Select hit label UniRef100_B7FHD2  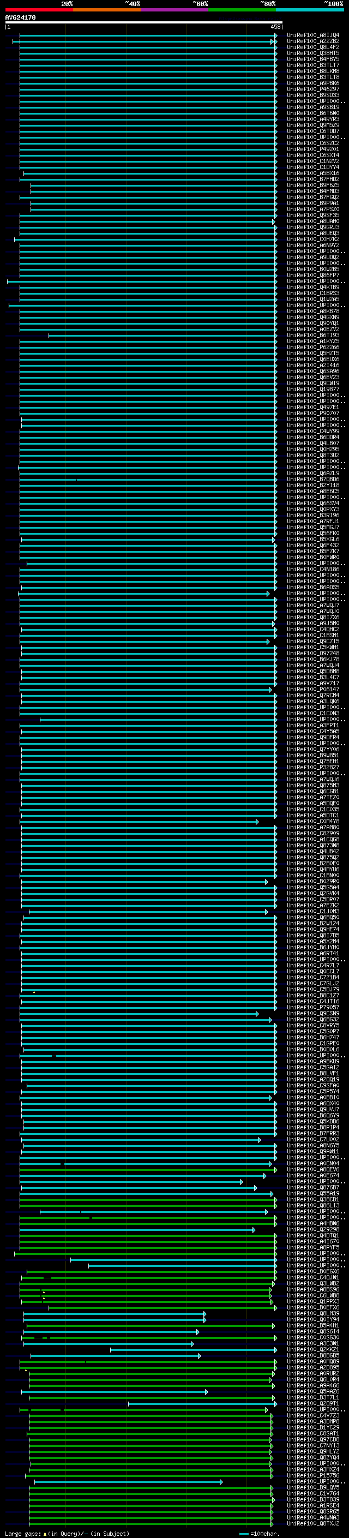pyautogui.click(x=312, y=179)
